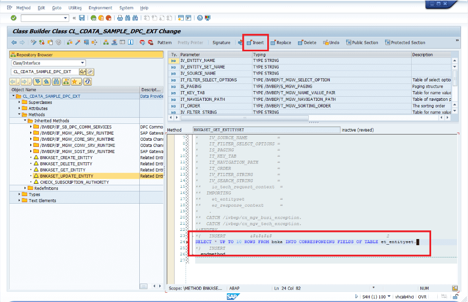This screenshot has height=302, width=468.
Task: Open the Utilities menu
Action: (x=75, y=8)
